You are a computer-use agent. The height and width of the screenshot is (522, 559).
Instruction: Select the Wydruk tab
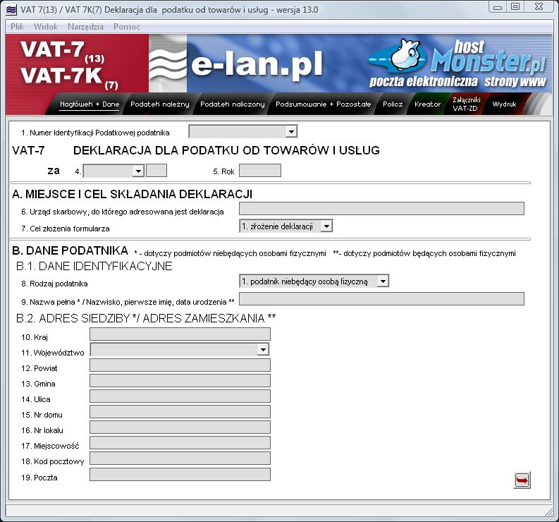click(505, 104)
